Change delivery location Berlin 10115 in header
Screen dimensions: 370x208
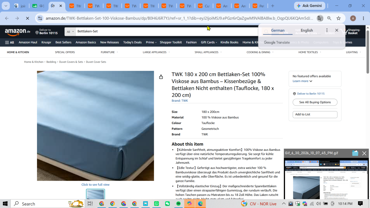46,32
